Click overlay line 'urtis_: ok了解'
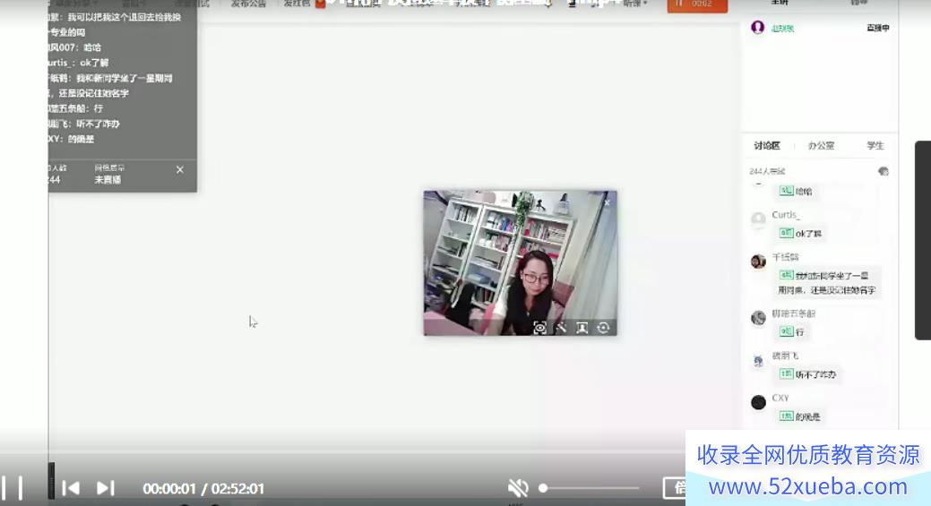 78,63
